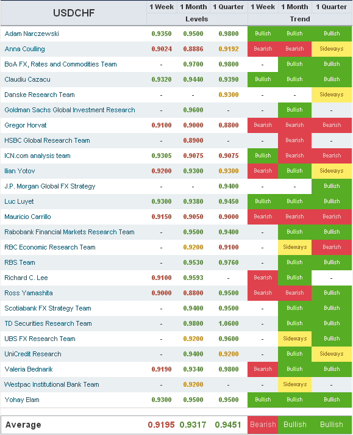
Task: Click RBC team's Sideways month trend
Action: 294,248
